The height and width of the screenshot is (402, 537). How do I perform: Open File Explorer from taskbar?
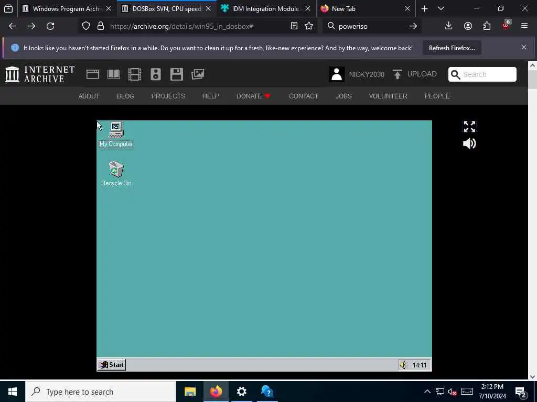[190, 392]
